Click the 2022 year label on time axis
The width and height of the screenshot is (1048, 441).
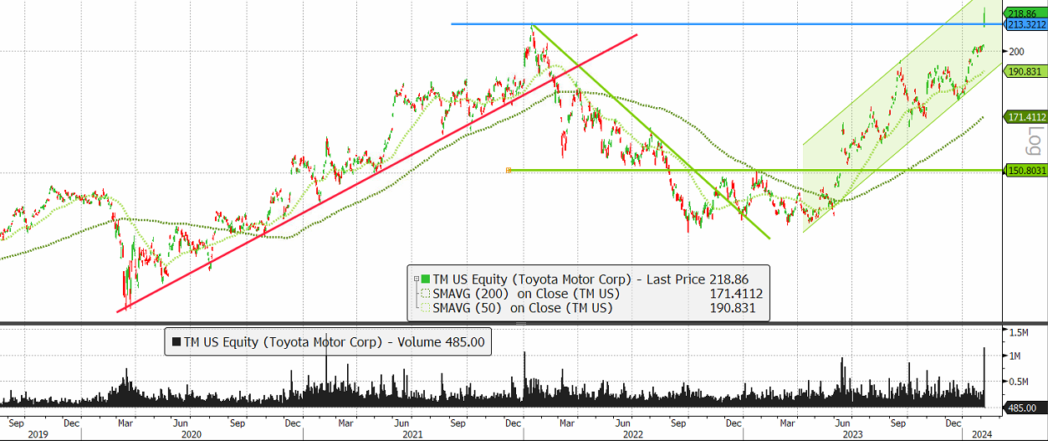click(x=633, y=434)
